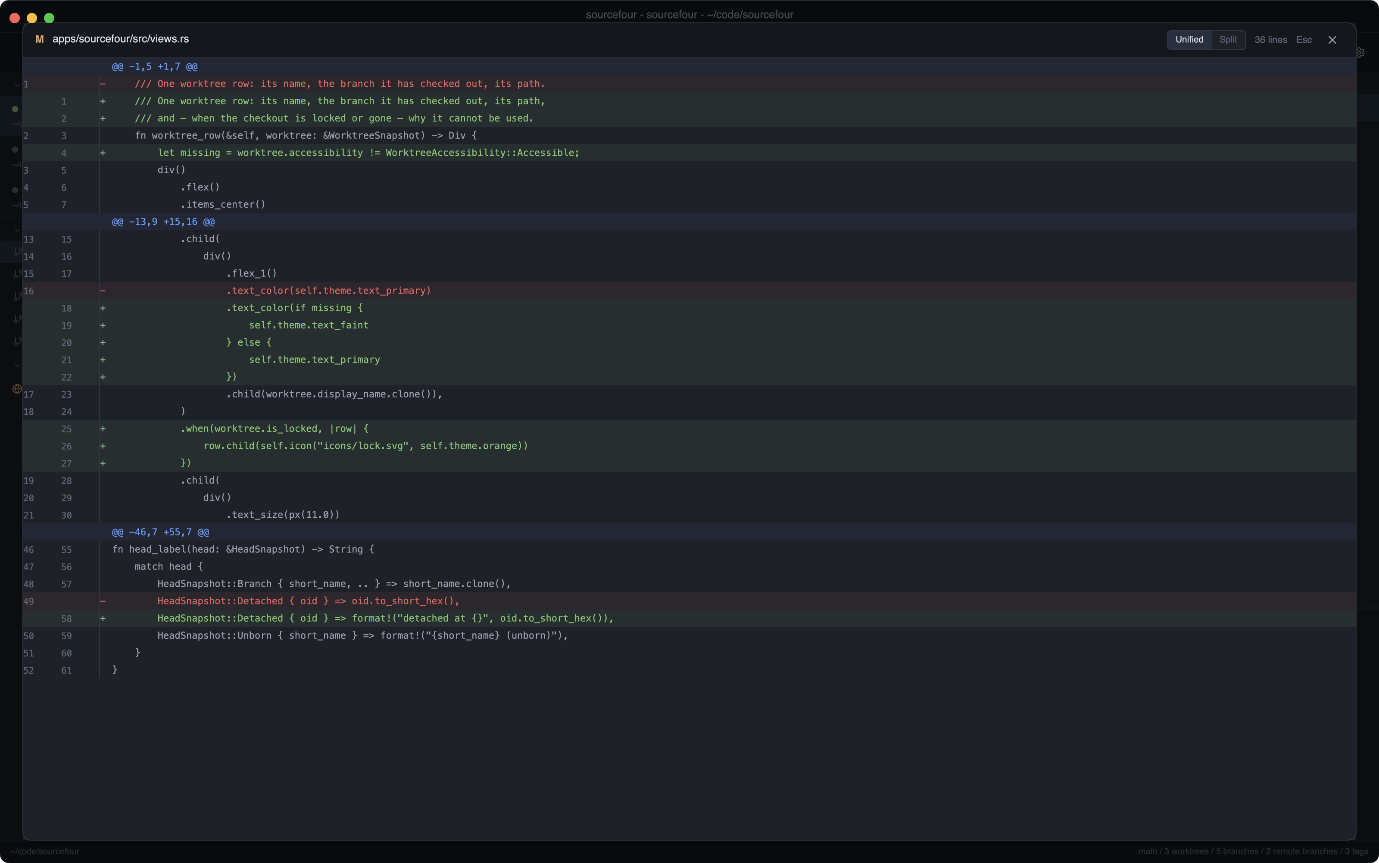Viewport: 1379px width, 863px height.
Task: Click added line '.text_color(if missing {'
Action: point(689,308)
